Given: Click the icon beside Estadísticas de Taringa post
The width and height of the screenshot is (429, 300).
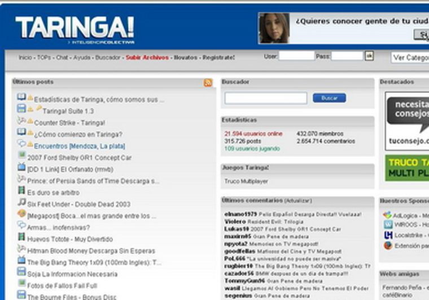Looking at the screenshot, I should (21, 97).
